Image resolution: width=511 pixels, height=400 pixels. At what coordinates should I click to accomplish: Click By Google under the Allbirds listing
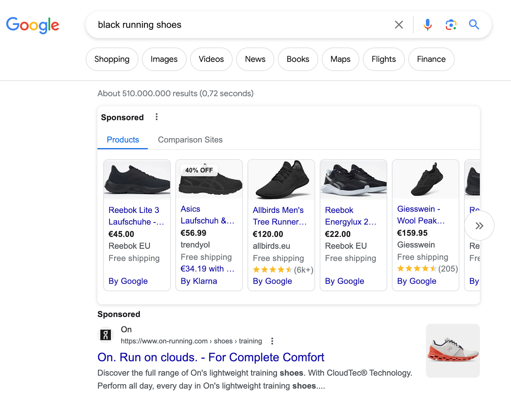[x=272, y=281]
